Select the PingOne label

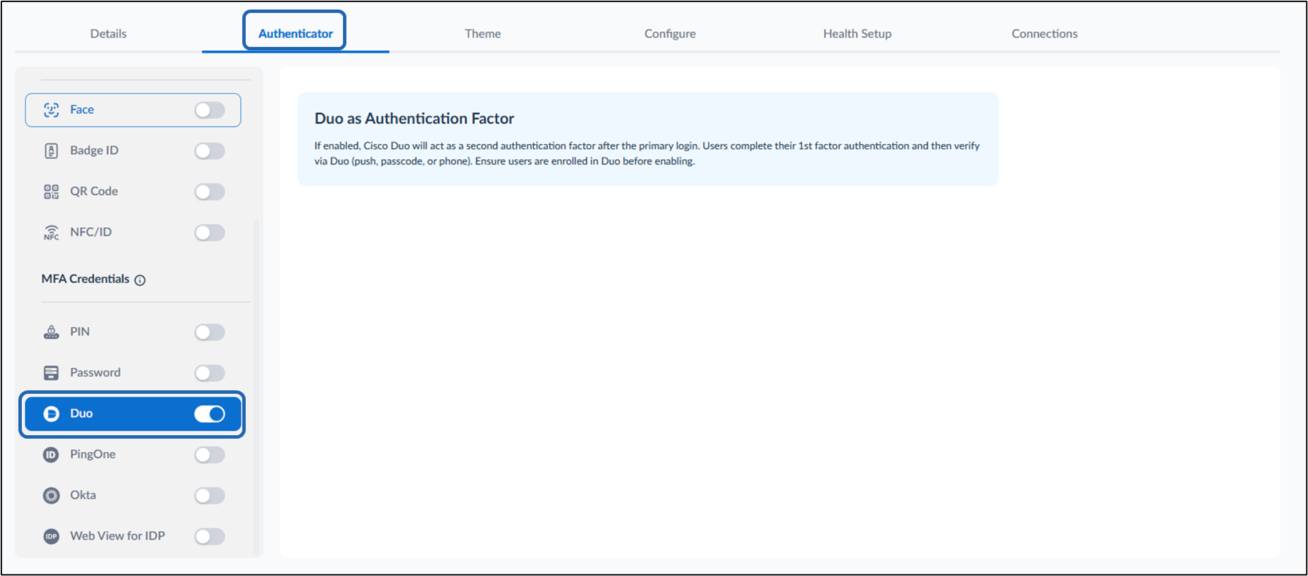pos(93,454)
